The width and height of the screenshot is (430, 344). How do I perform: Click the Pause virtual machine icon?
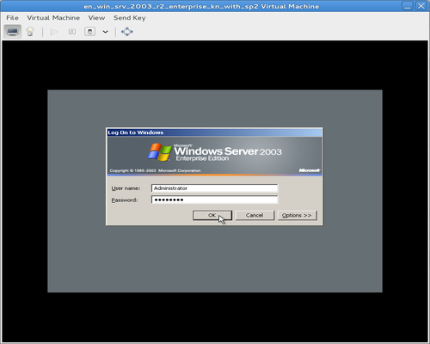72,32
